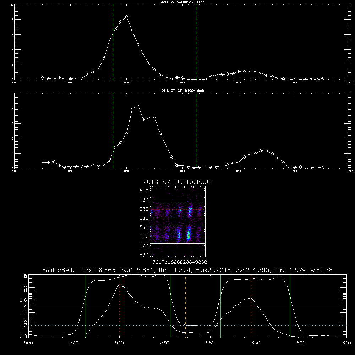Screen dimensions: 355x355
Task: Click the red dotted peak line at 540
Action: [x=120, y=306]
